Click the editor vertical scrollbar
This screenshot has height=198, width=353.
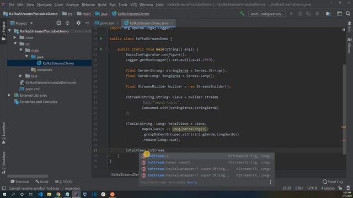click(x=344, y=109)
